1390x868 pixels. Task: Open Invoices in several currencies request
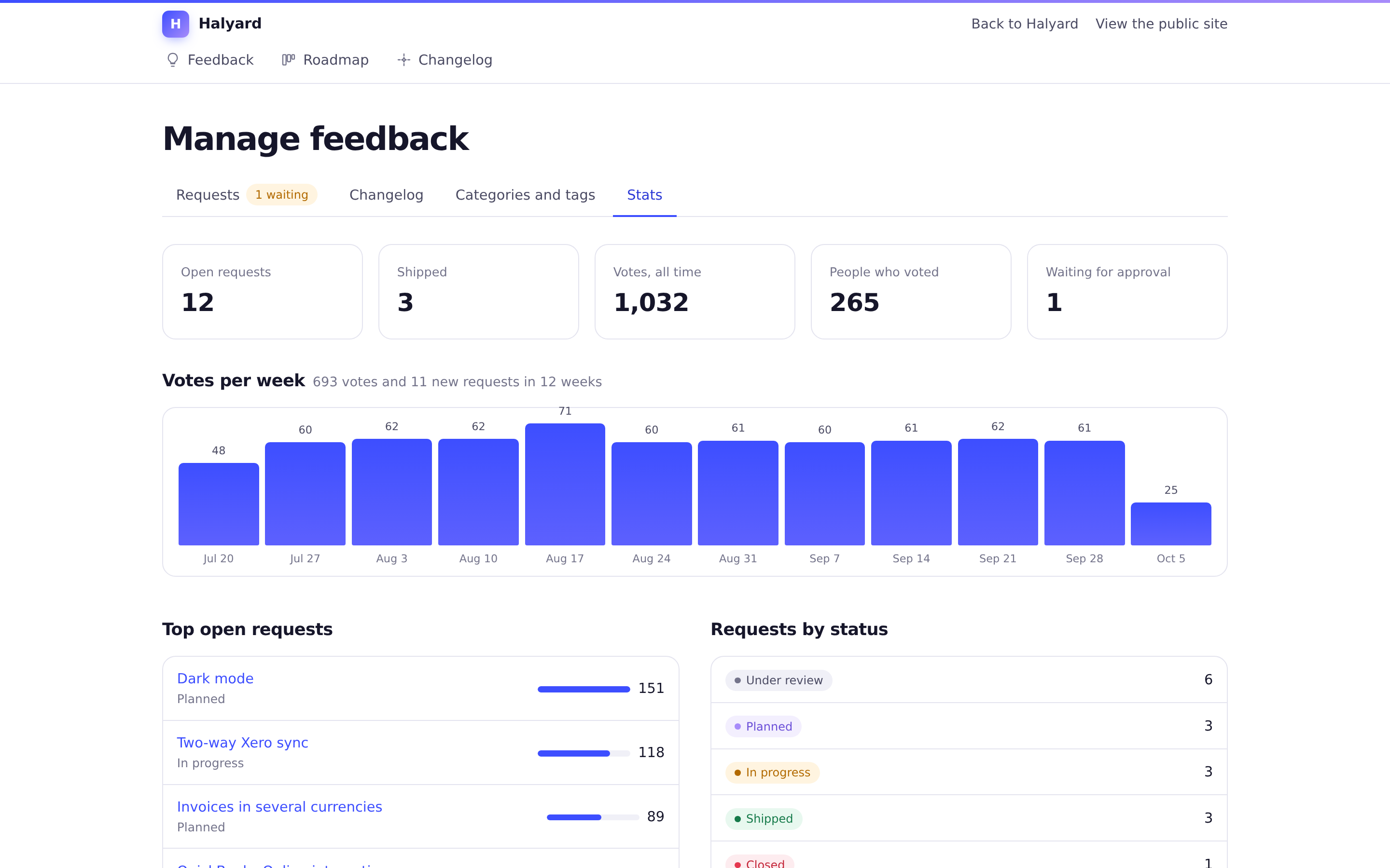280,807
